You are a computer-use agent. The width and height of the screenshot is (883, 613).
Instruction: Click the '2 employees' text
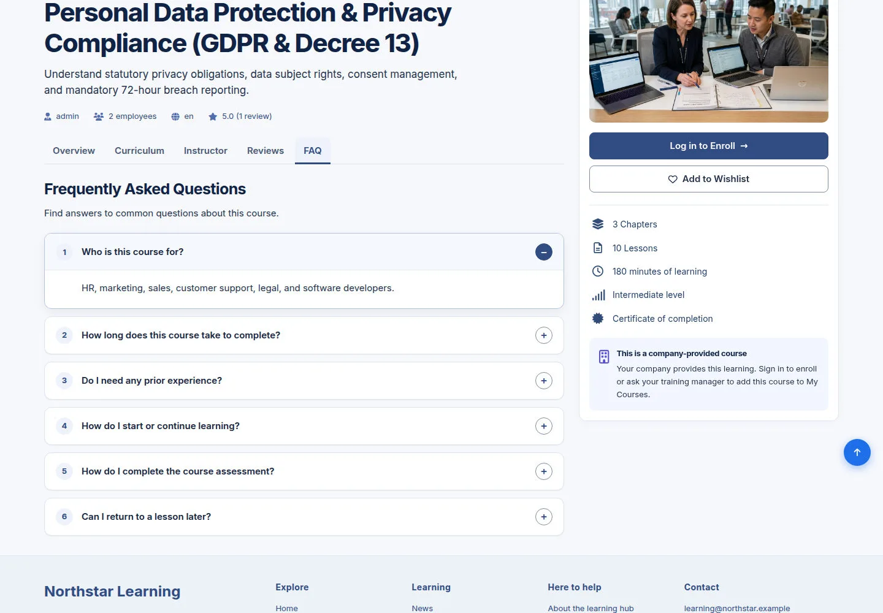(x=132, y=116)
